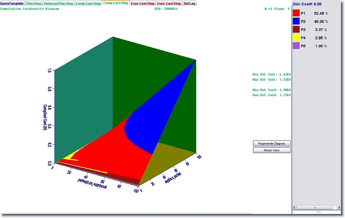Image resolution: width=345 pixels, height=218 pixels.
Task: Select the purple P5 plan swatch
Action: click(x=296, y=46)
